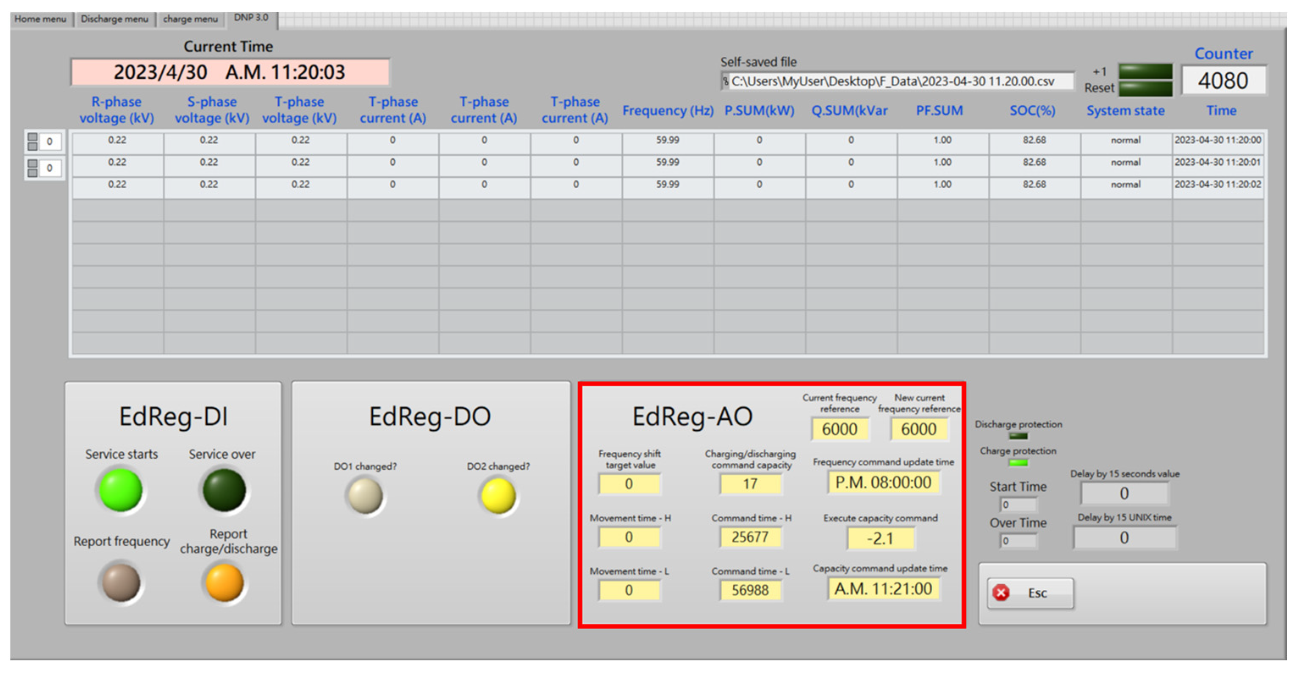Click the DO2 changed? yellow indicator

(498, 496)
